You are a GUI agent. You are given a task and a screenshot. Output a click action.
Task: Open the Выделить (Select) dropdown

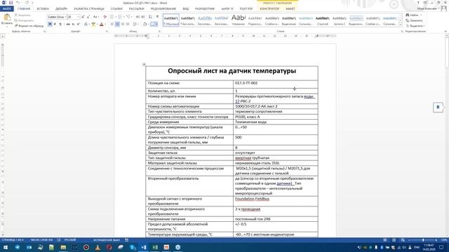(415, 26)
